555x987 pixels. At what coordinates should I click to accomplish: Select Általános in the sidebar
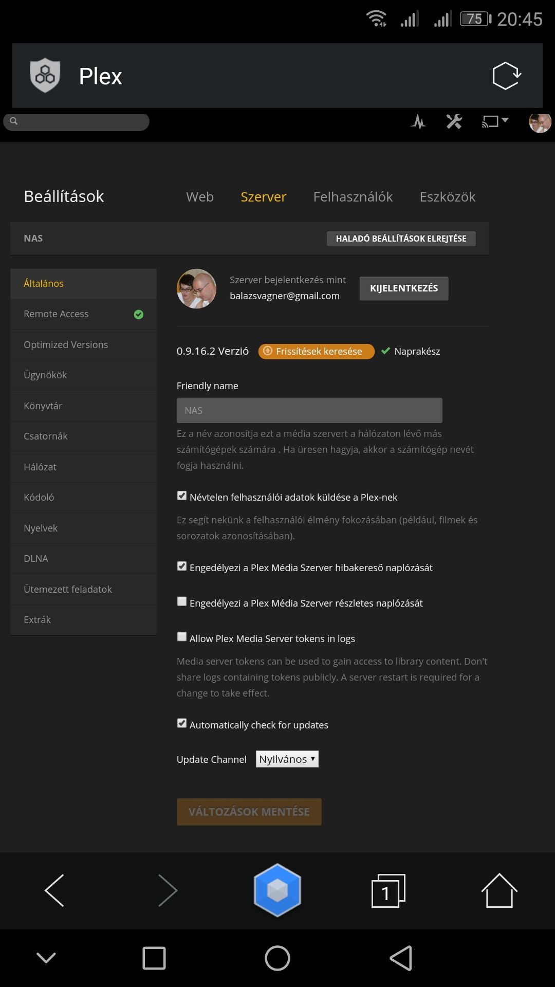[83, 283]
